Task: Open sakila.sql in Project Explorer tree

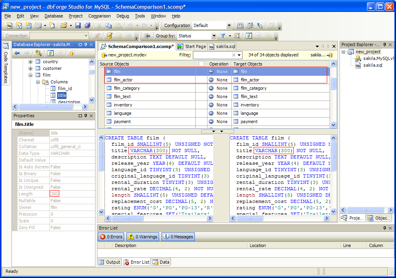Action: tap(373, 66)
